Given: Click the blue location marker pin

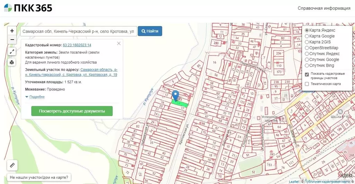Looking at the screenshot, I should coord(176,95).
